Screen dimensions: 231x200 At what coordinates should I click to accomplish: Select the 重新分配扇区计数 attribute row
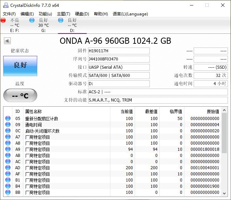coord(112,118)
